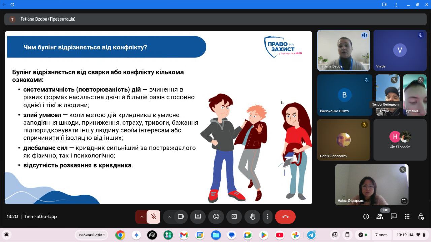Expand camera video settings arrow
The height and width of the screenshot is (242, 431).
tap(169, 217)
